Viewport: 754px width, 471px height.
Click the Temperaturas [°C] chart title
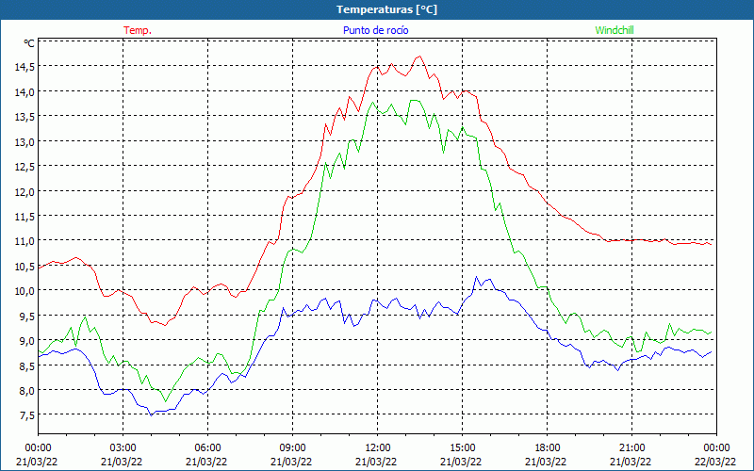[x=387, y=9]
